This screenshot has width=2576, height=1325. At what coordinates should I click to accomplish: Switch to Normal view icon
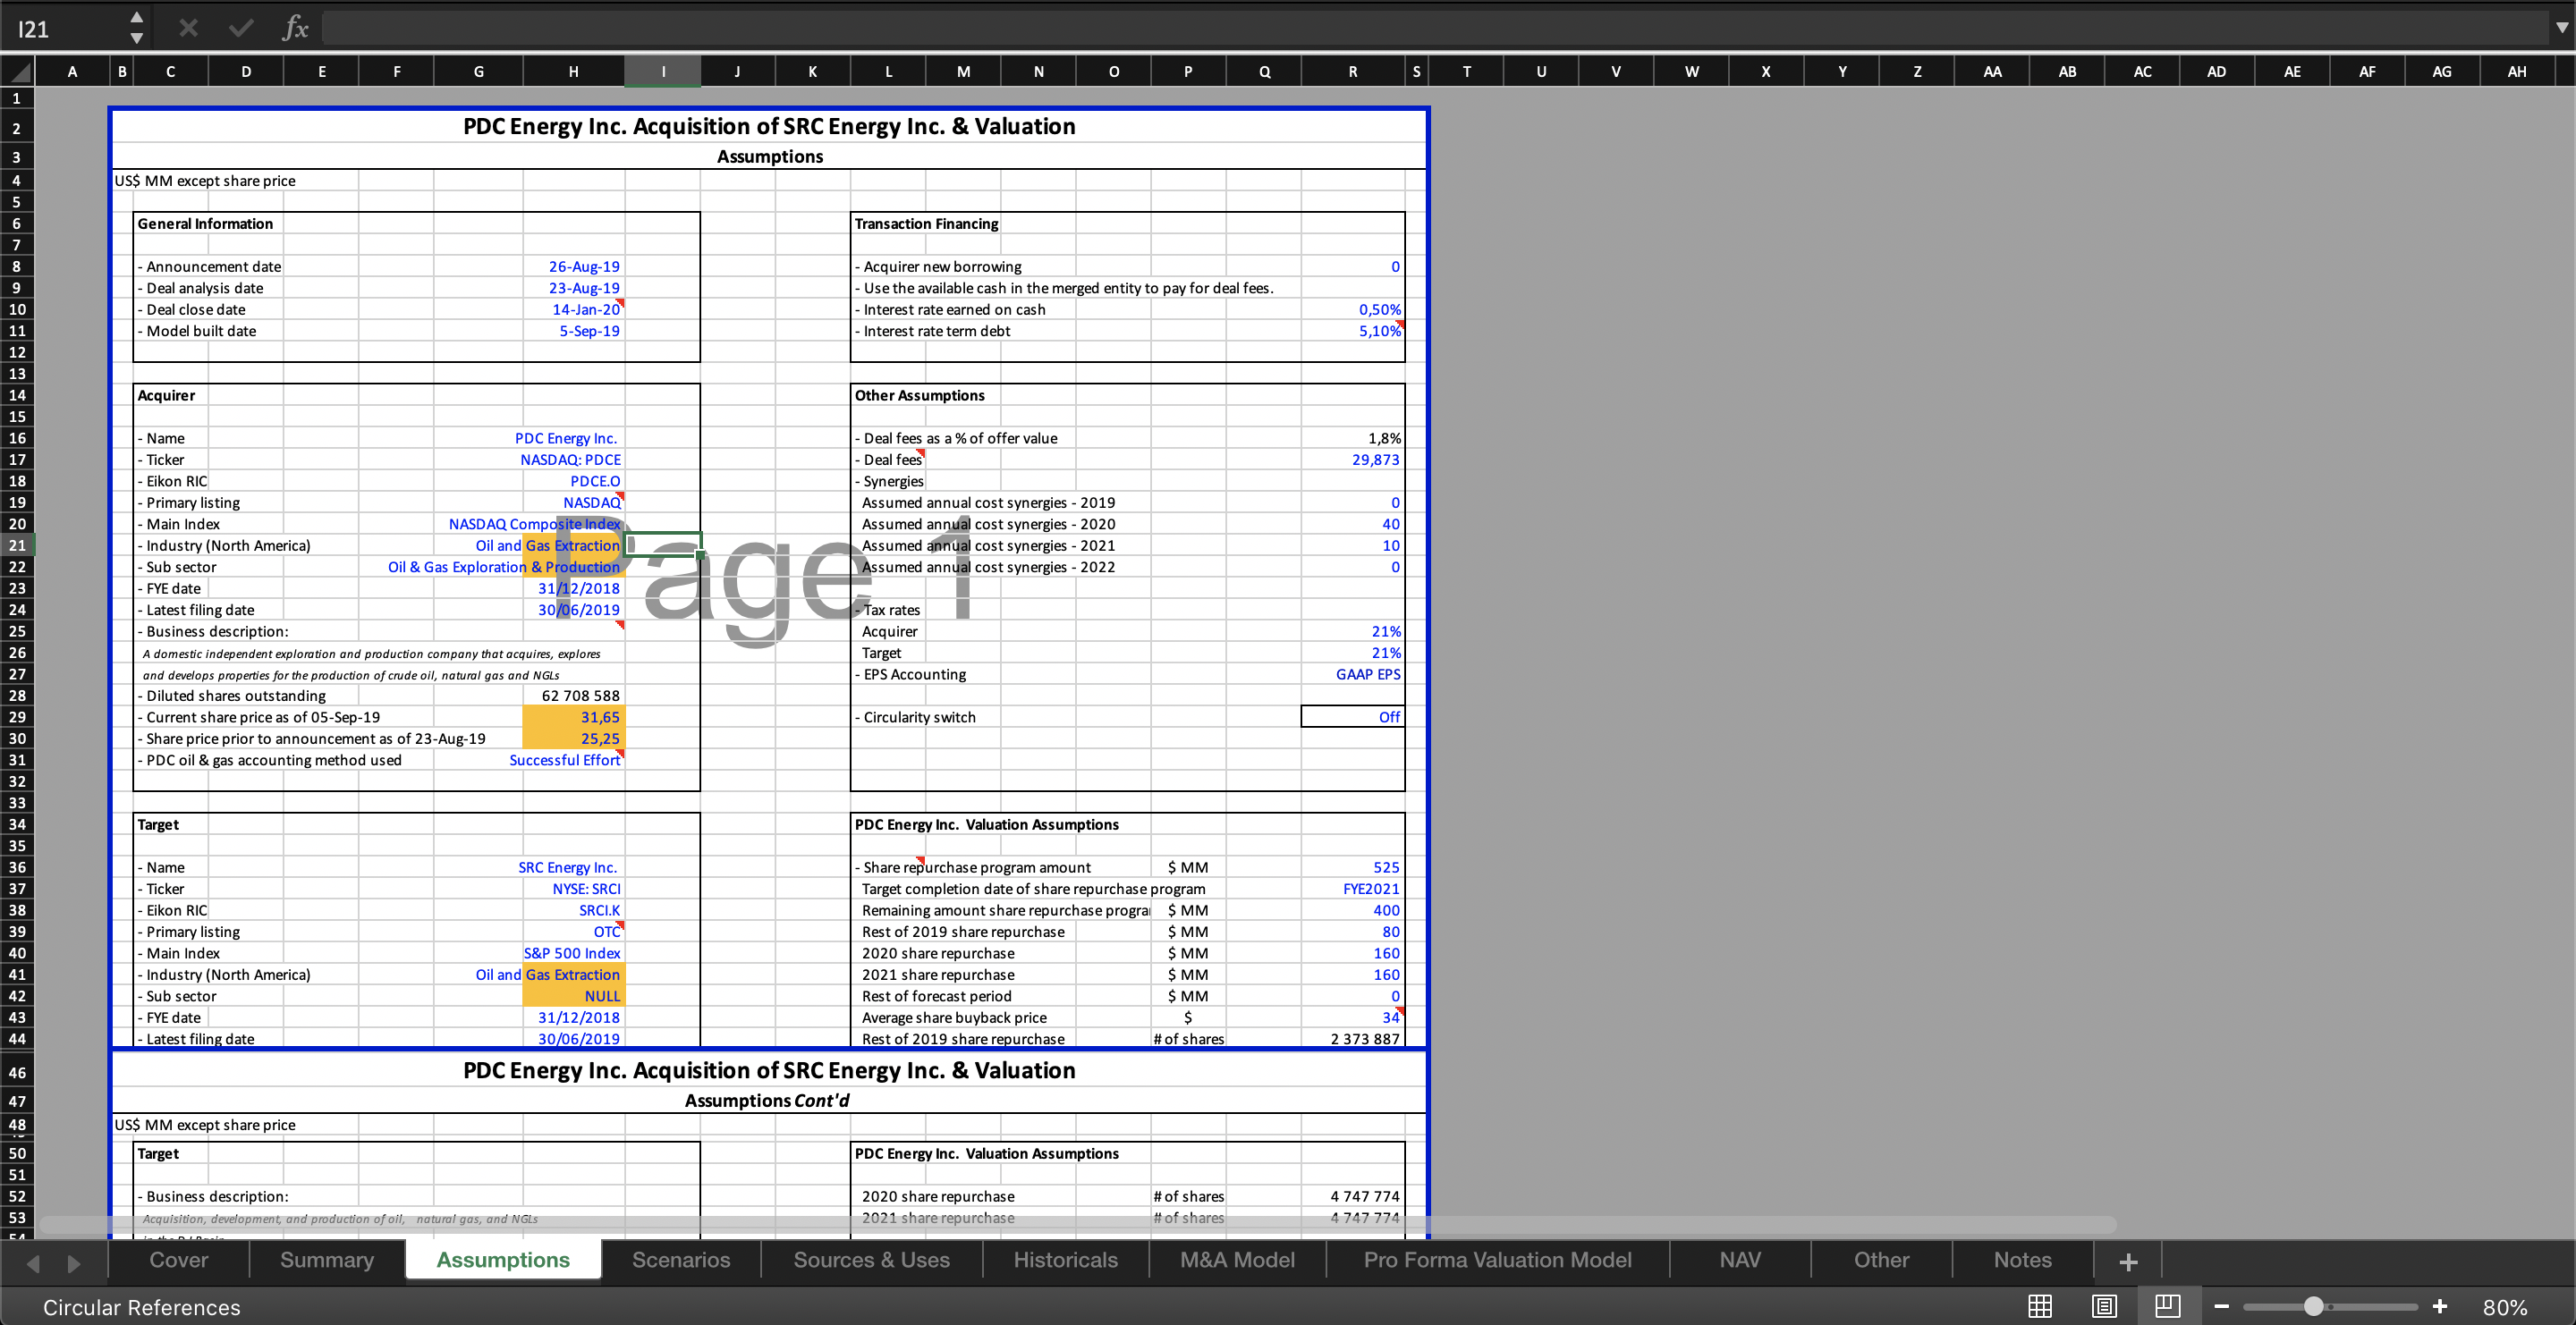point(2040,1306)
